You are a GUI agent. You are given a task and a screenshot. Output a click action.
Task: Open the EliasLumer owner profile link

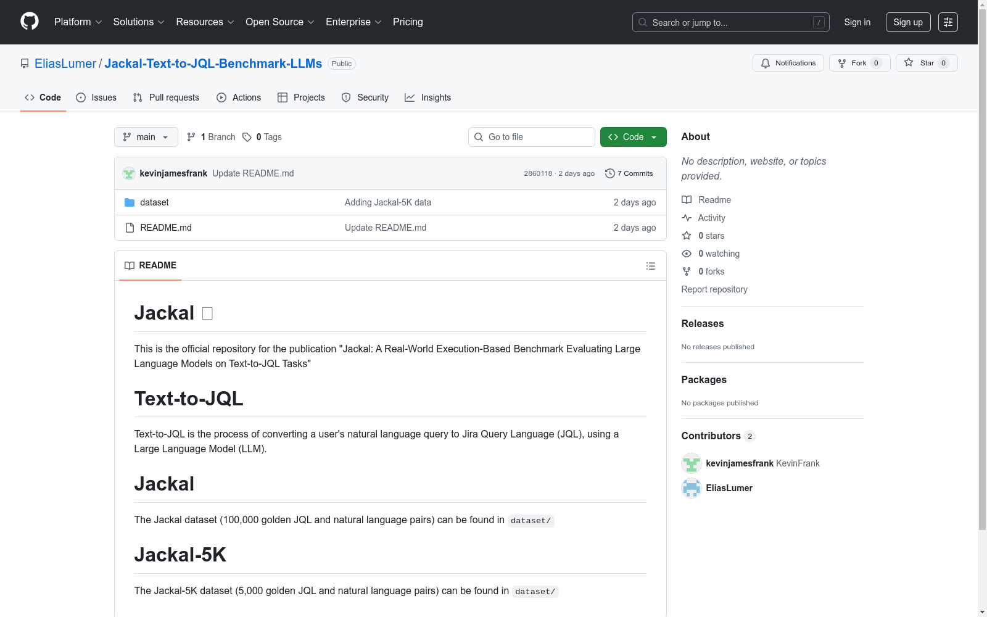(x=65, y=64)
